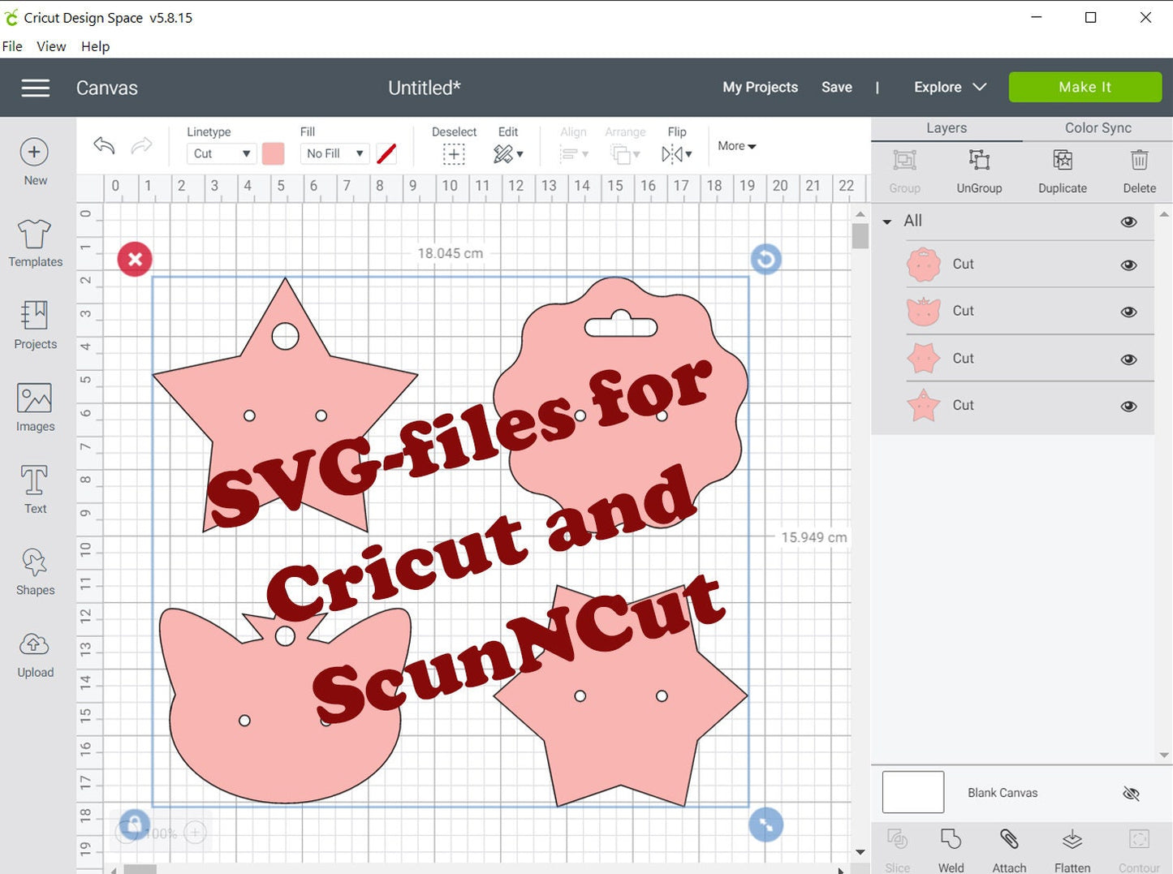Open My Projects
Viewport: 1173px width, 874px height.
760,87
